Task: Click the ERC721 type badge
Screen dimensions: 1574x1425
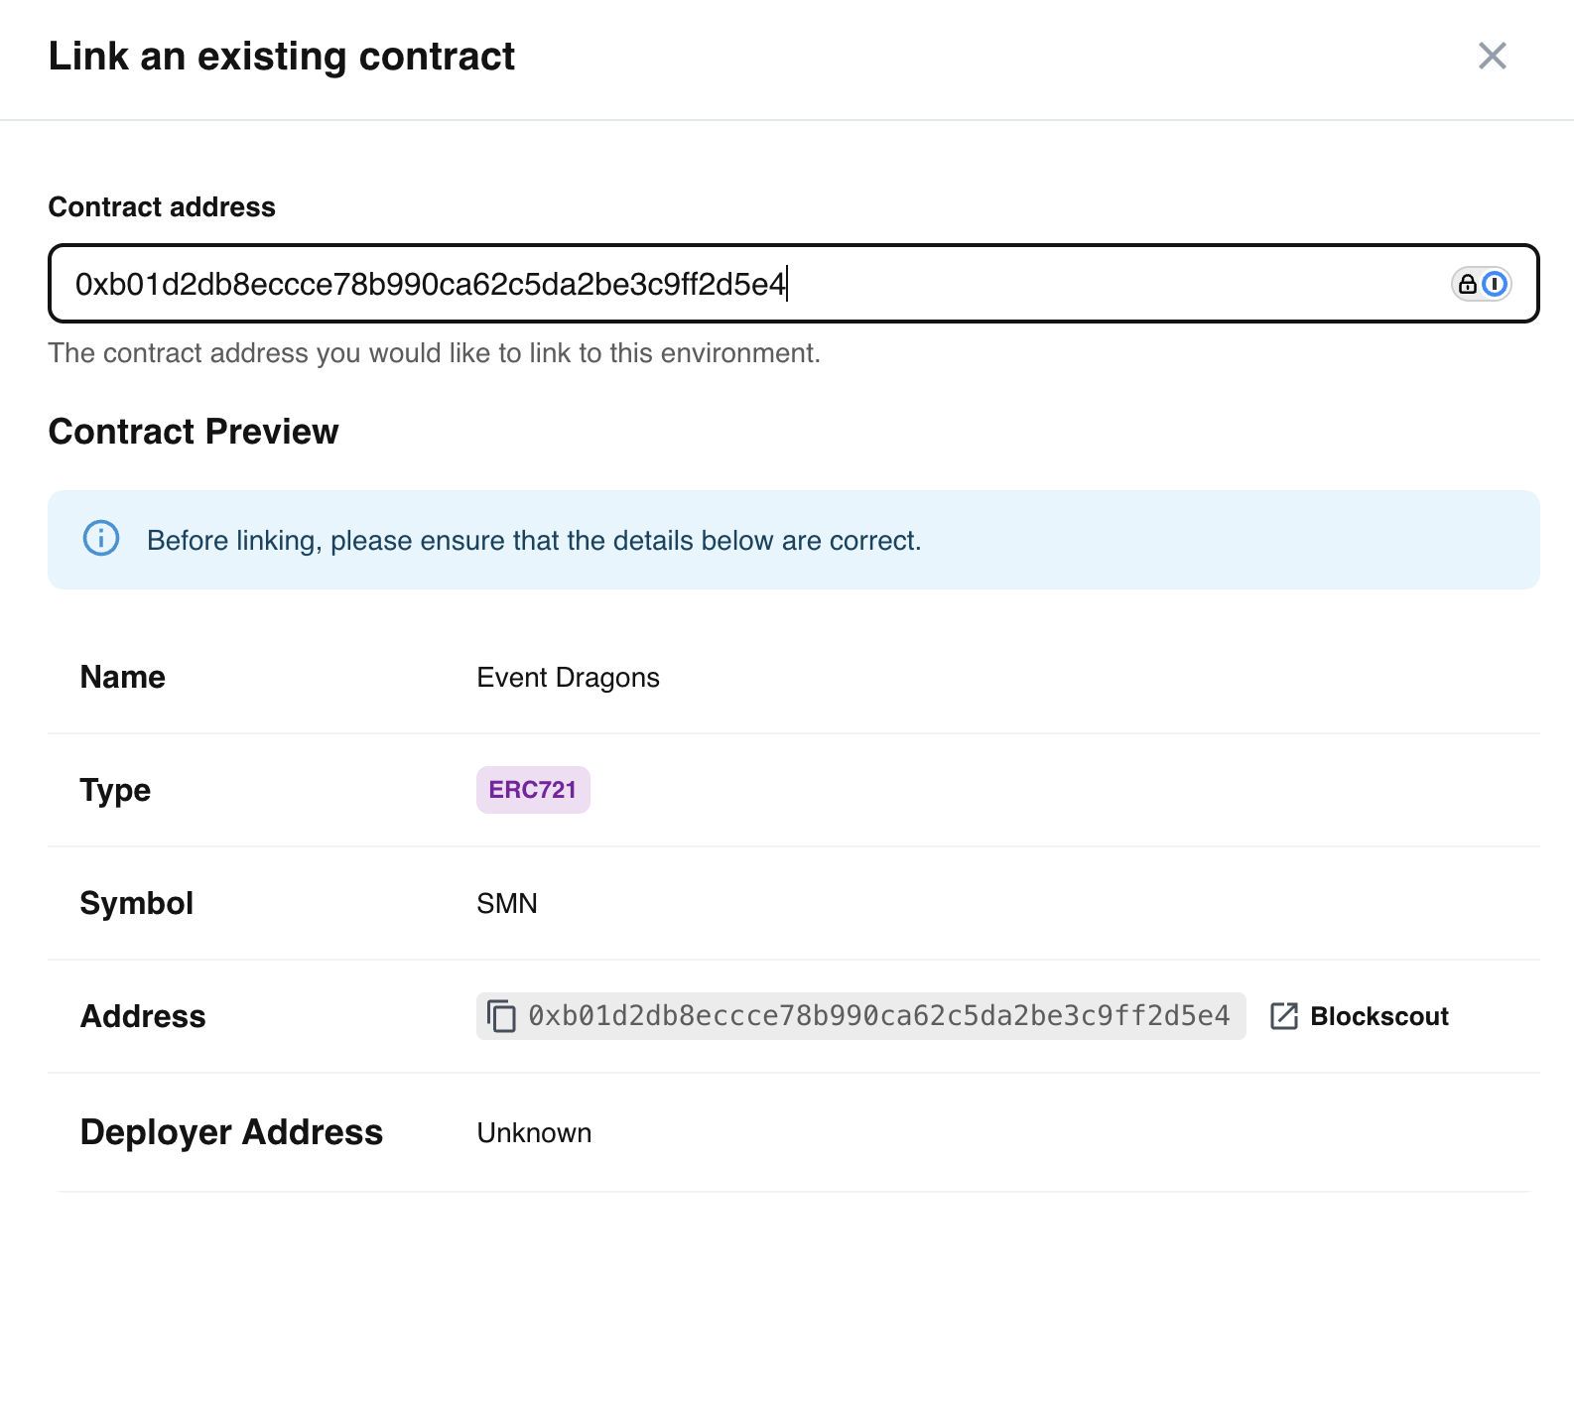Action: coord(533,790)
